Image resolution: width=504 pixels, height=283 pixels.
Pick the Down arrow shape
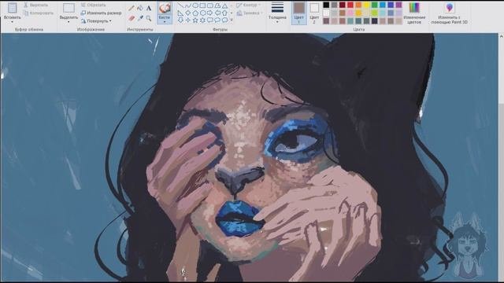[180, 20]
